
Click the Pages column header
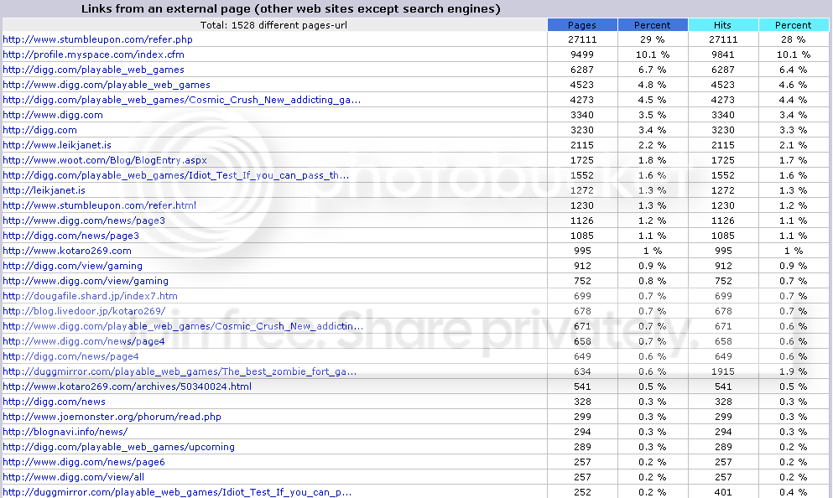click(x=582, y=25)
